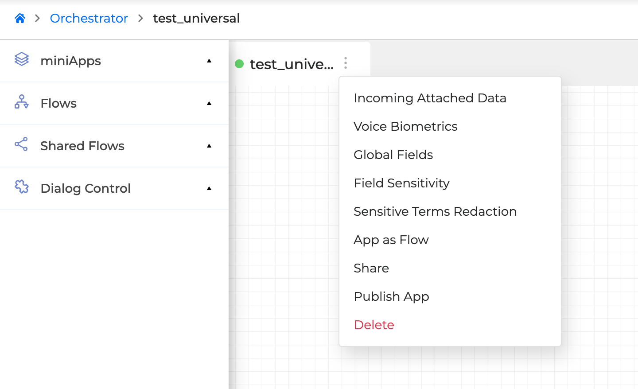Image resolution: width=638 pixels, height=389 pixels.
Task: Select Incoming Attached Data menu item
Action: pyautogui.click(x=430, y=98)
